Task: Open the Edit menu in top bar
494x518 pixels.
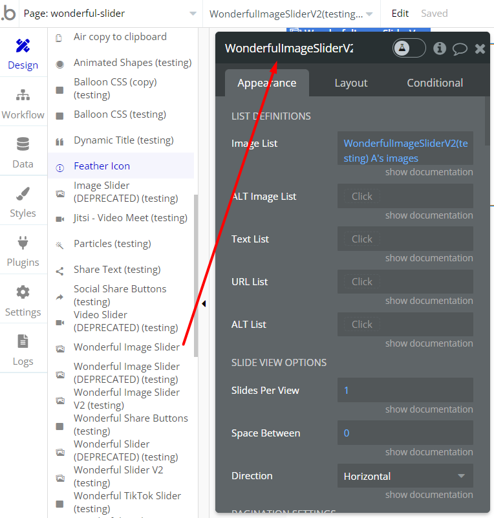Action: [400, 14]
